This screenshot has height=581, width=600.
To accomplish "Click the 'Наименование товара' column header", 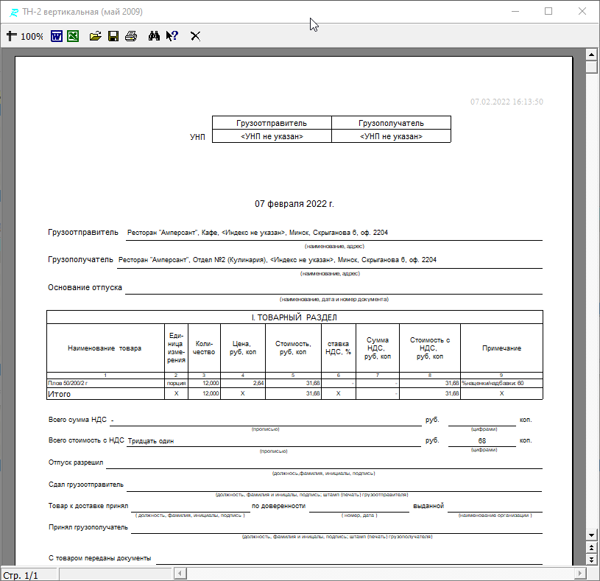I will [x=105, y=348].
